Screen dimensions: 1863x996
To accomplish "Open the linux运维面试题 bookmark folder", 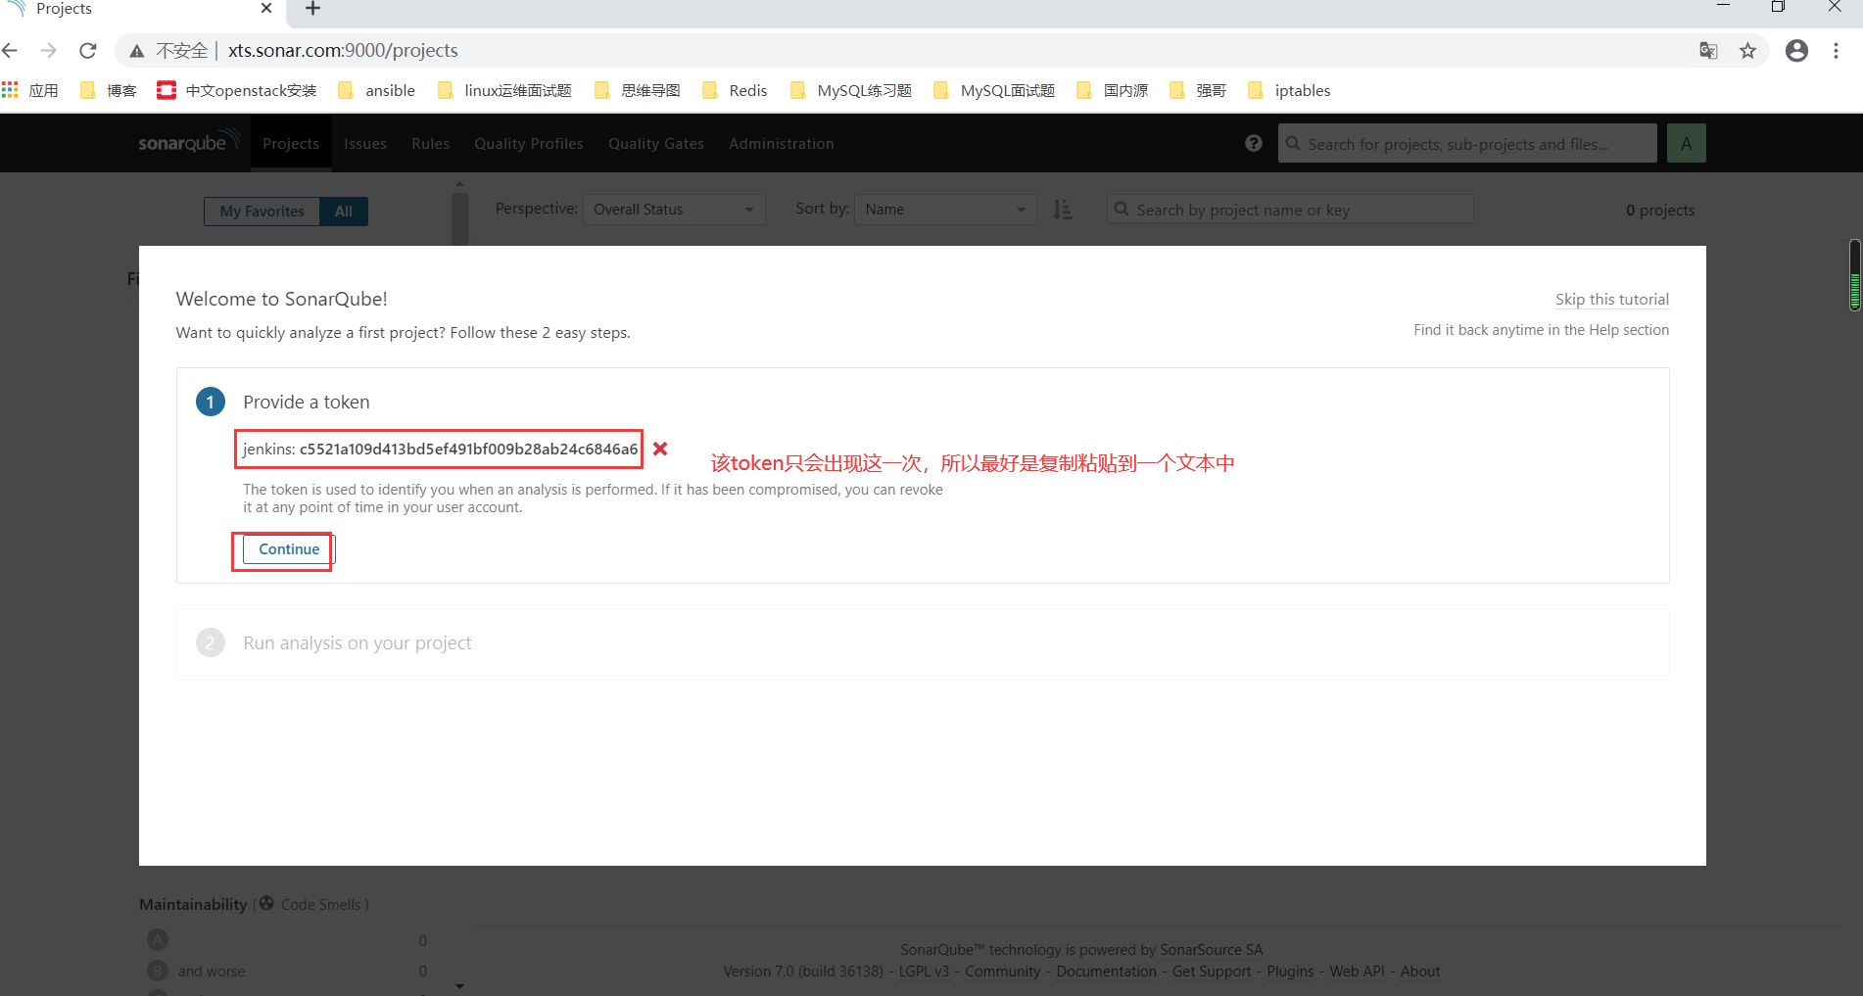I will click(505, 90).
